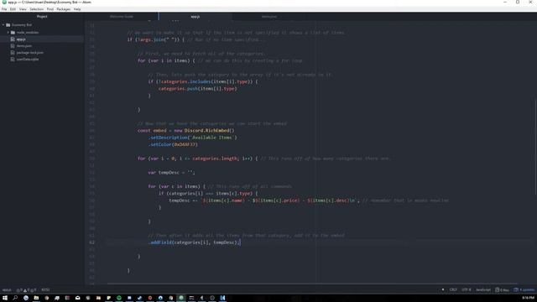Switch to the Welcome Guide tab

pyautogui.click(x=121, y=17)
